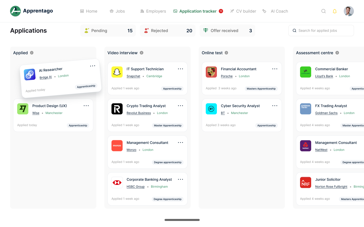This screenshot has width=364, height=227.
Task: Click the Revolut Business logo icon
Action: point(117,109)
